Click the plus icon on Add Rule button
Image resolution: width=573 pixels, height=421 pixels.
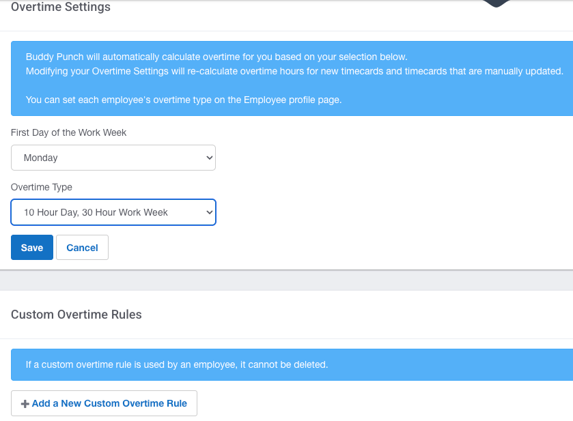click(25, 404)
